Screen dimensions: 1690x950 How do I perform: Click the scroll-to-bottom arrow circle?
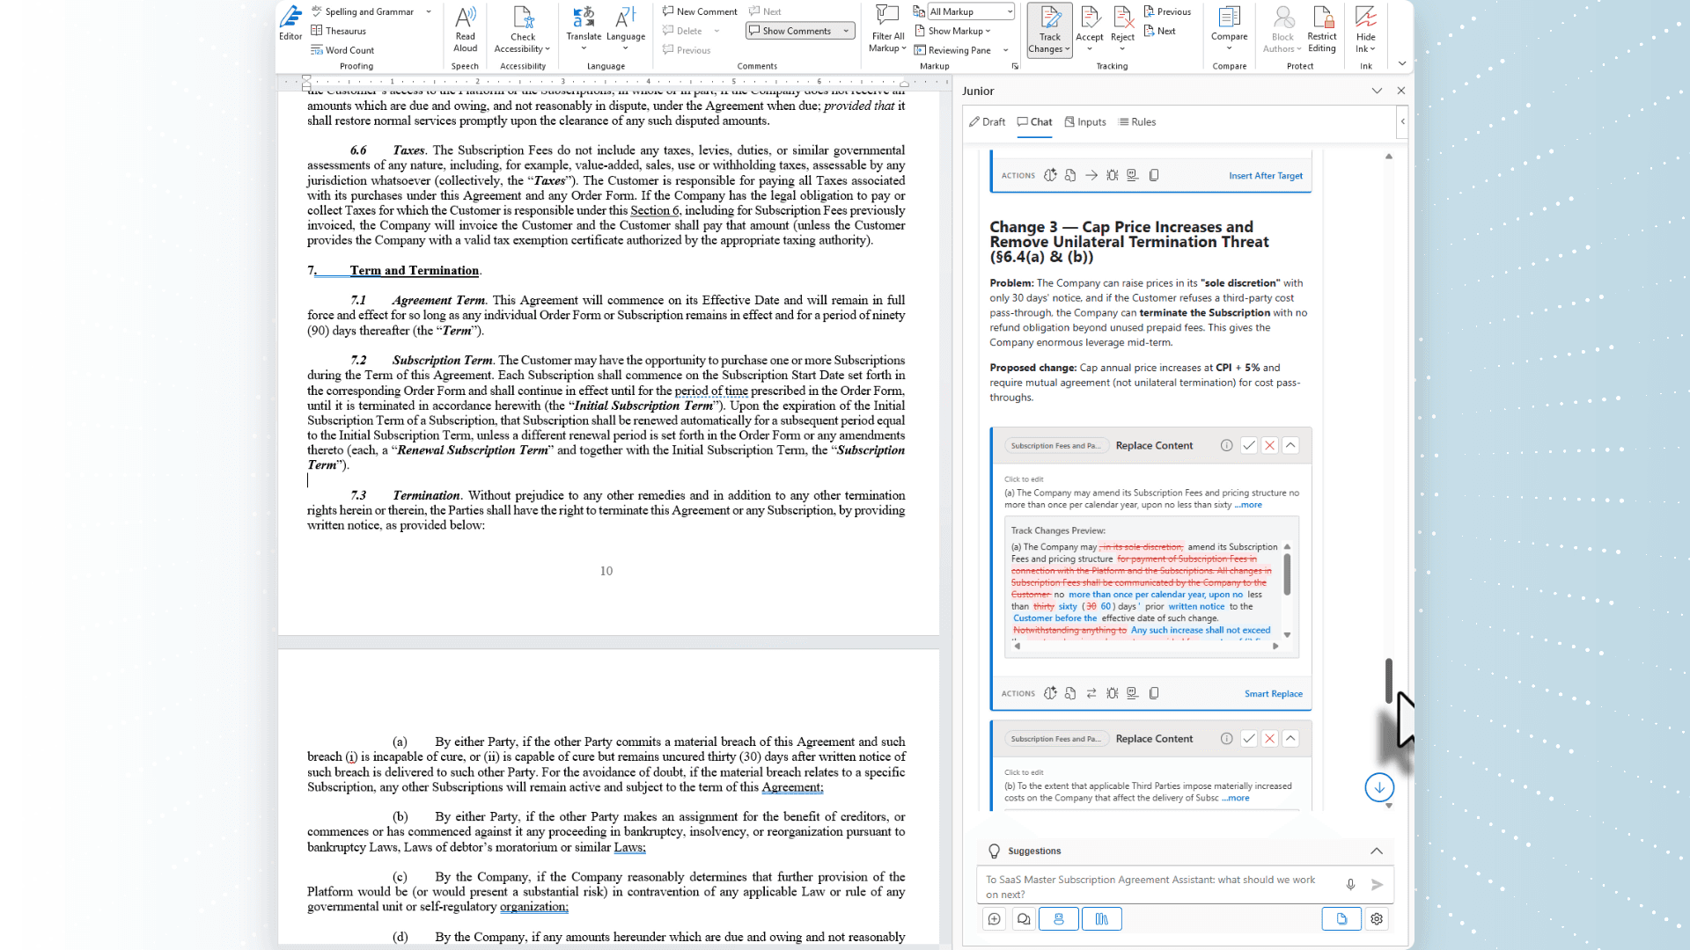(x=1379, y=787)
